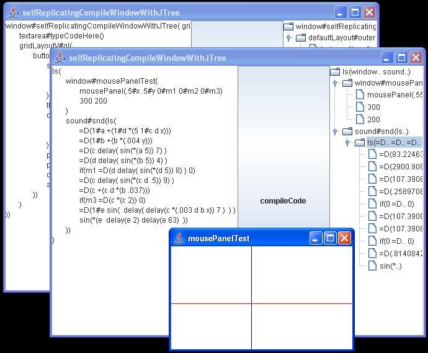This screenshot has width=428, height=353.
Task: Select window#selfReplicating root in back tree
Action: tap(335, 27)
